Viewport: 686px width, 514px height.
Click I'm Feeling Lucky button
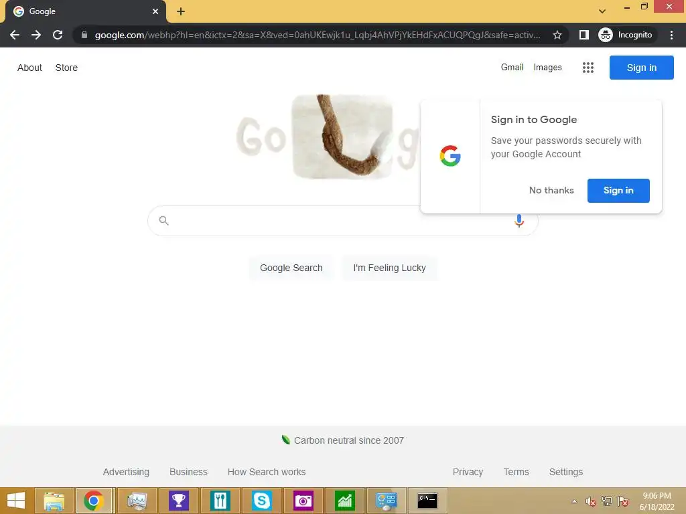coord(389,268)
